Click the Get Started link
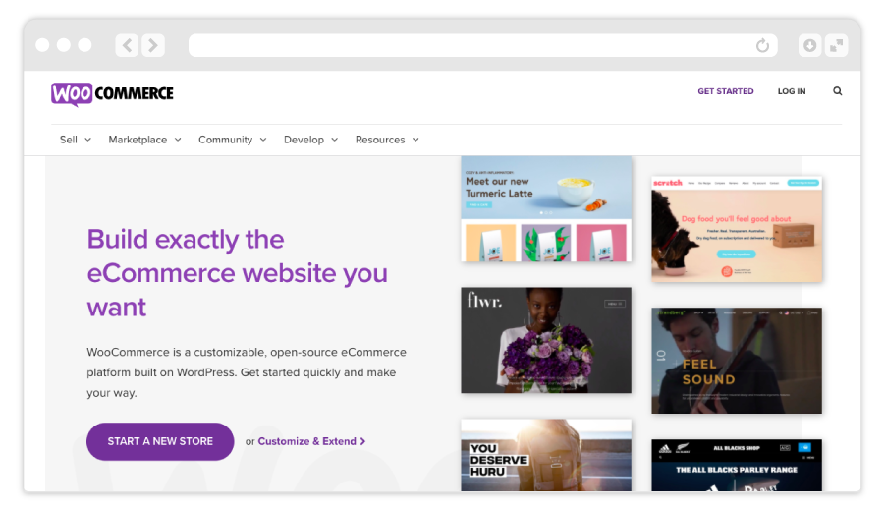This screenshot has height=511, width=885. coord(725,91)
